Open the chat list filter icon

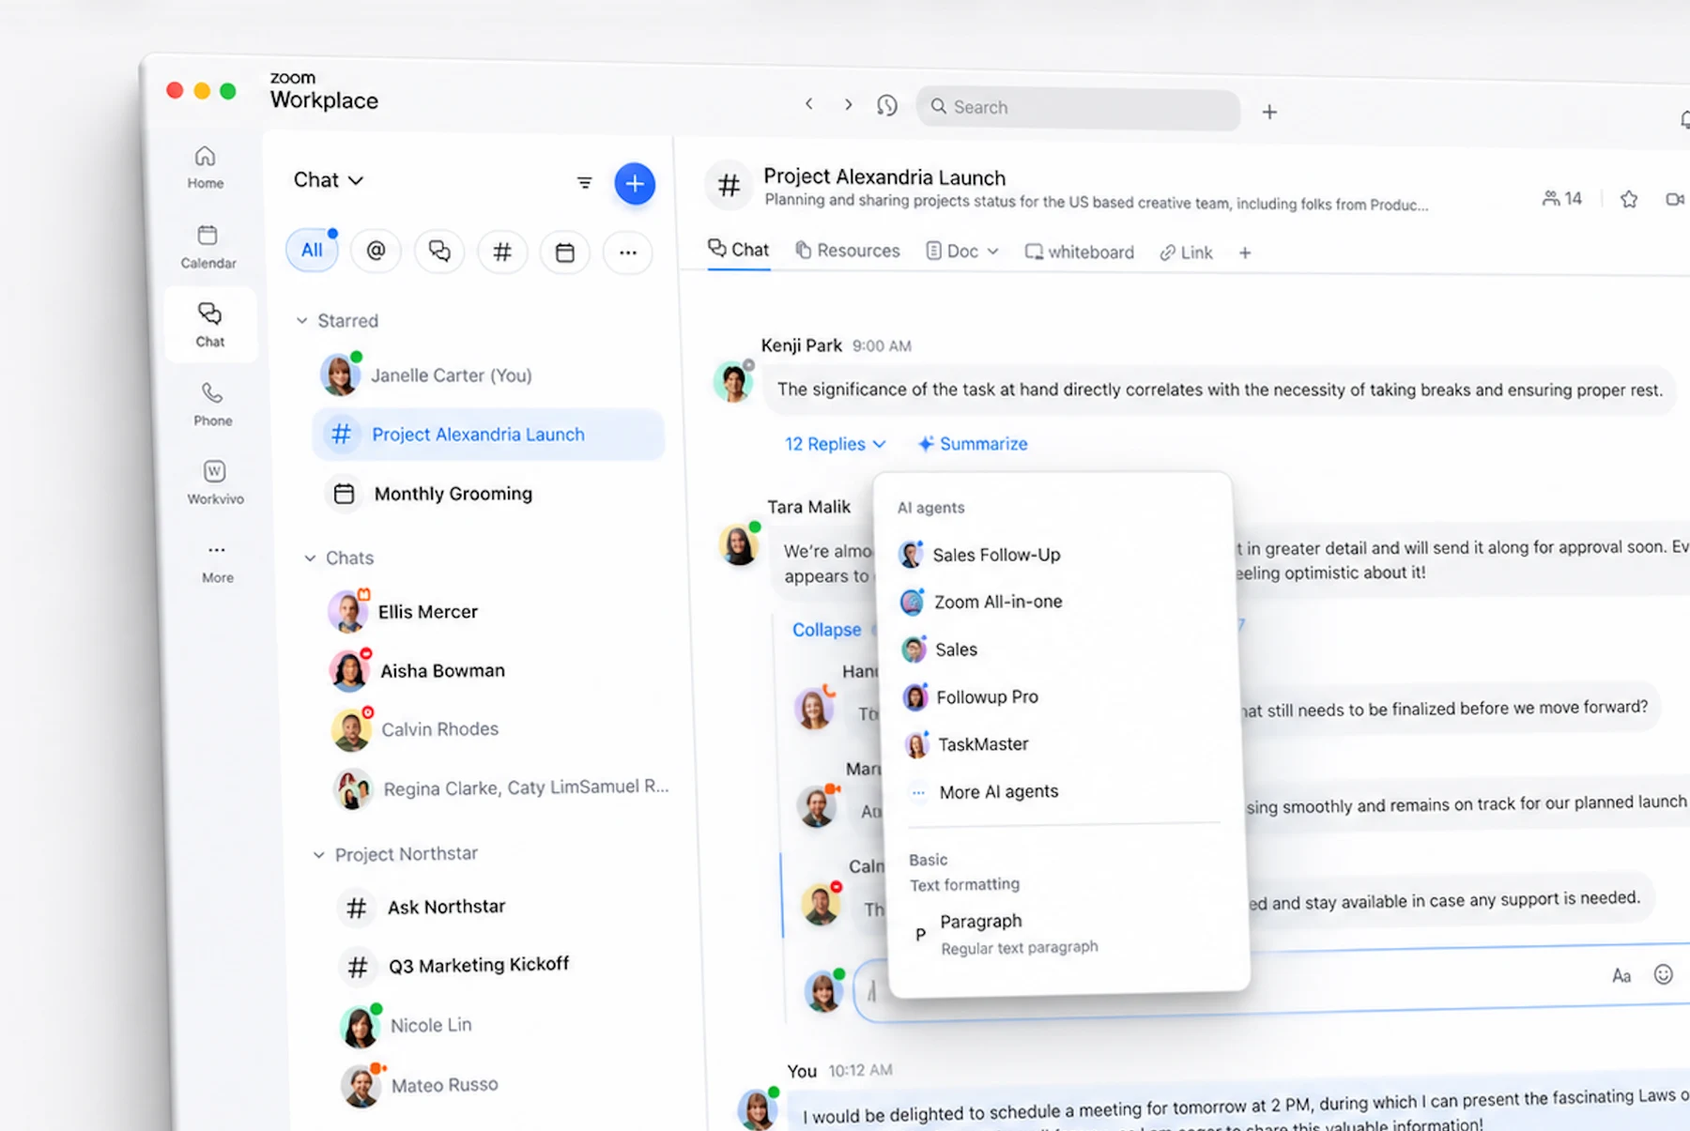(x=584, y=183)
